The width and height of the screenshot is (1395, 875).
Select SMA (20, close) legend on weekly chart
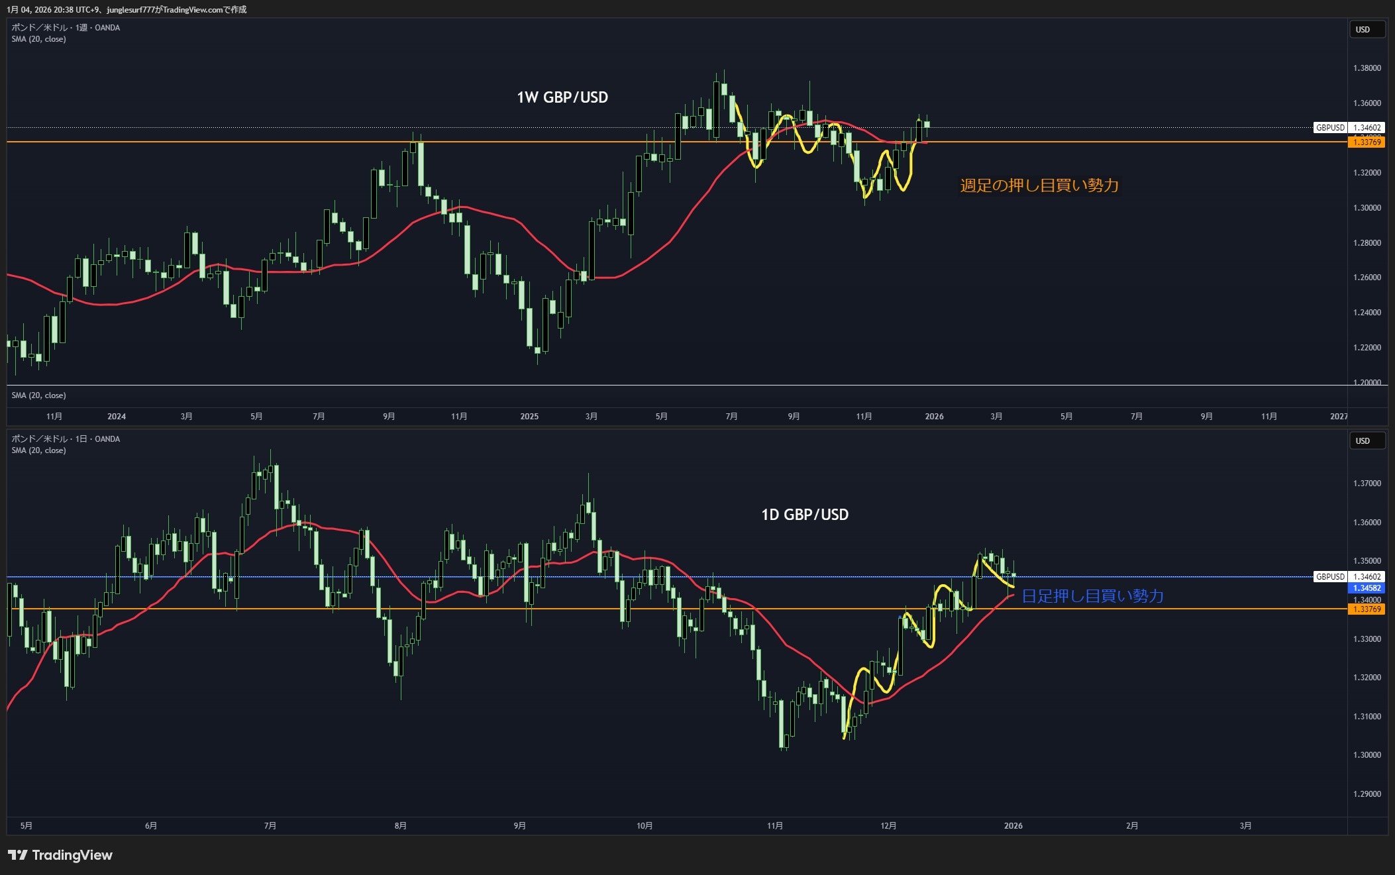(38, 39)
